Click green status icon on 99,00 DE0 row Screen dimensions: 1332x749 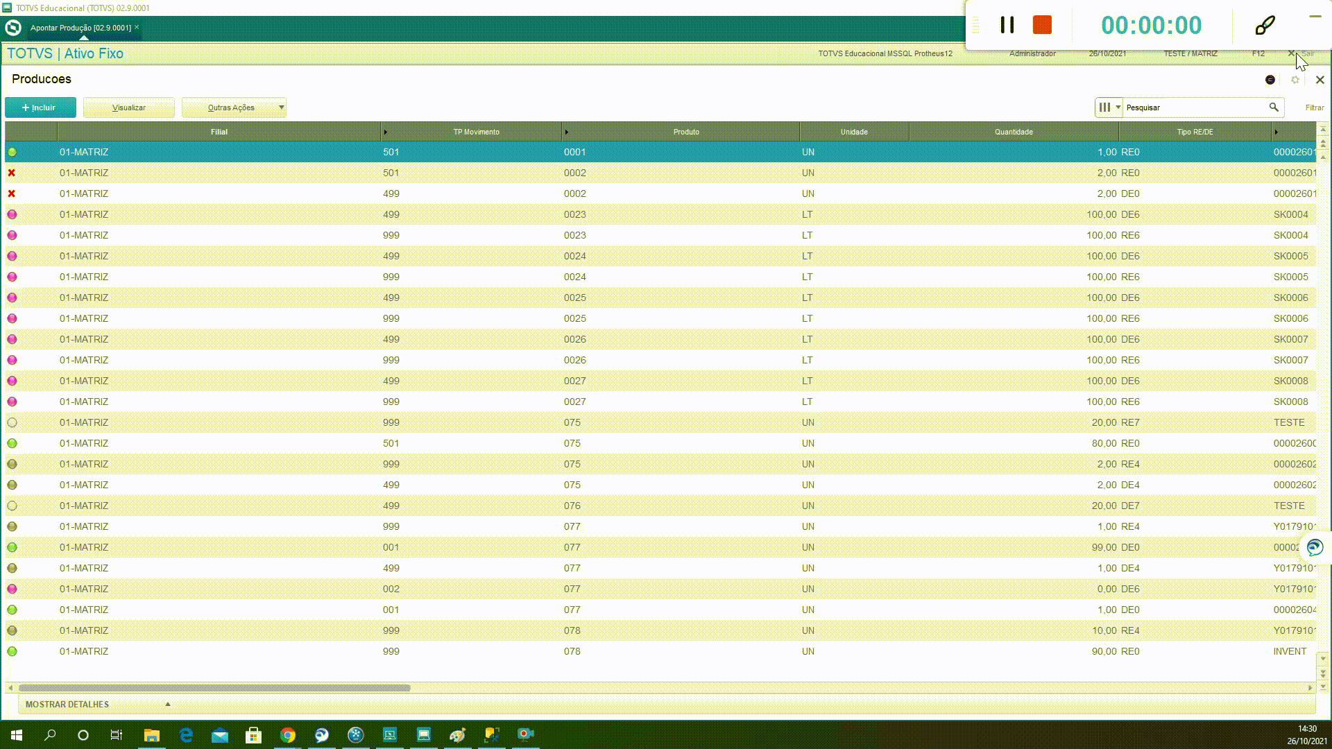12,547
